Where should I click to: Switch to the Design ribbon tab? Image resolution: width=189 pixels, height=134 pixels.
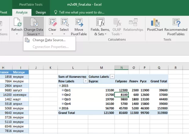[x=41, y=12]
